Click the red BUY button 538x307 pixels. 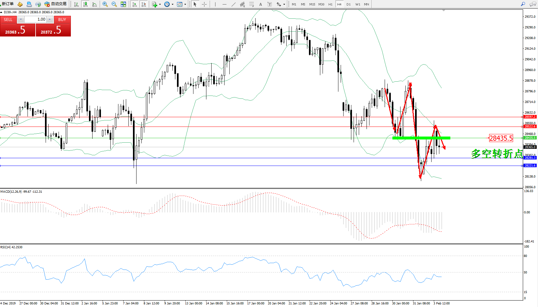62,20
